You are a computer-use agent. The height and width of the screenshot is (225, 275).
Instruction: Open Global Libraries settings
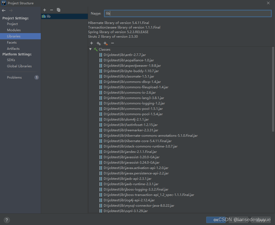tap(19, 66)
